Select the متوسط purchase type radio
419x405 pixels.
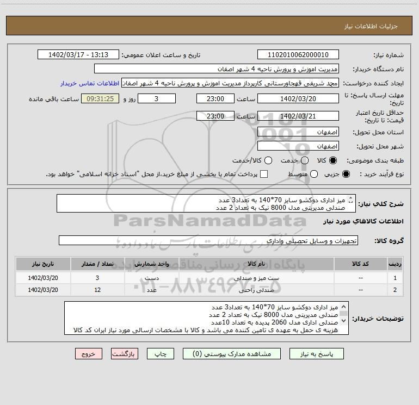point(314,174)
